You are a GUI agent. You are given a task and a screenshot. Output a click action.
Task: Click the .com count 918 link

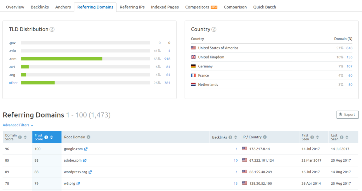coord(167,59)
